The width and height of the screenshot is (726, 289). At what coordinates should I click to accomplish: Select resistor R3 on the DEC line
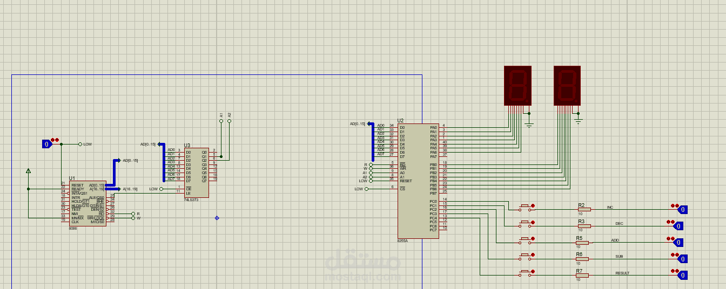583,225
